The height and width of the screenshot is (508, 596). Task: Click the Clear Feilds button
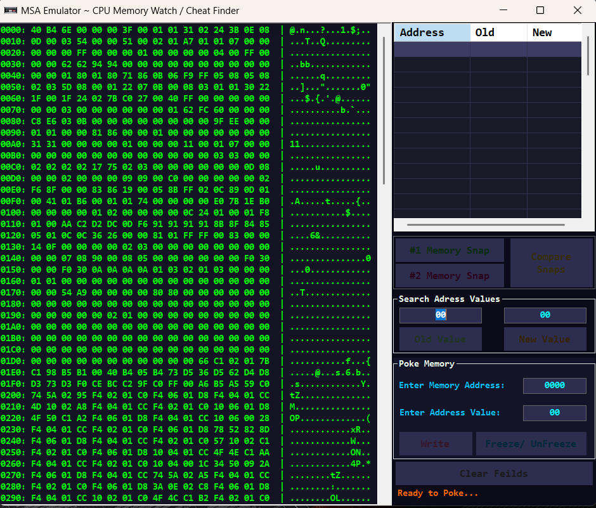494,473
